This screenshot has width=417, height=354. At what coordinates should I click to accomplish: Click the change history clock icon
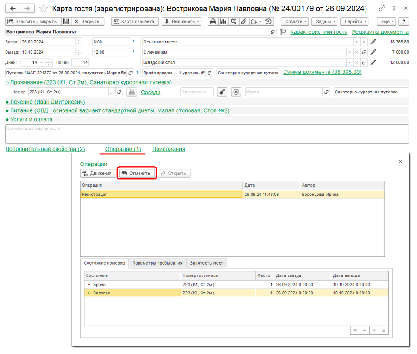click(x=269, y=22)
